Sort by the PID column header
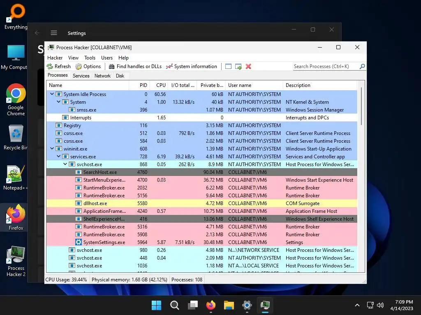This screenshot has width=421, height=315. pyautogui.click(x=139, y=85)
